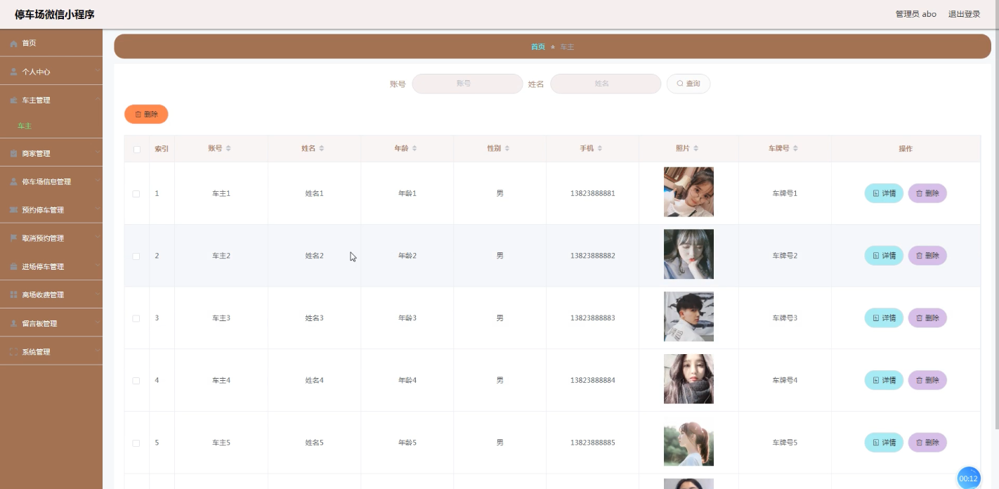Image resolution: width=999 pixels, height=489 pixels.
Task: Check the select-all checkbox in the table header
Action: click(x=136, y=148)
